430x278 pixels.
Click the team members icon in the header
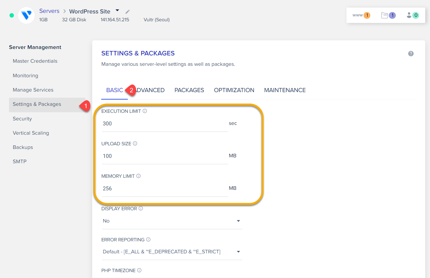[409, 15]
